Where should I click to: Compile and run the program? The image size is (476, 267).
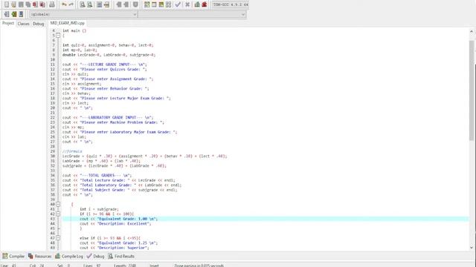pos(161,4)
